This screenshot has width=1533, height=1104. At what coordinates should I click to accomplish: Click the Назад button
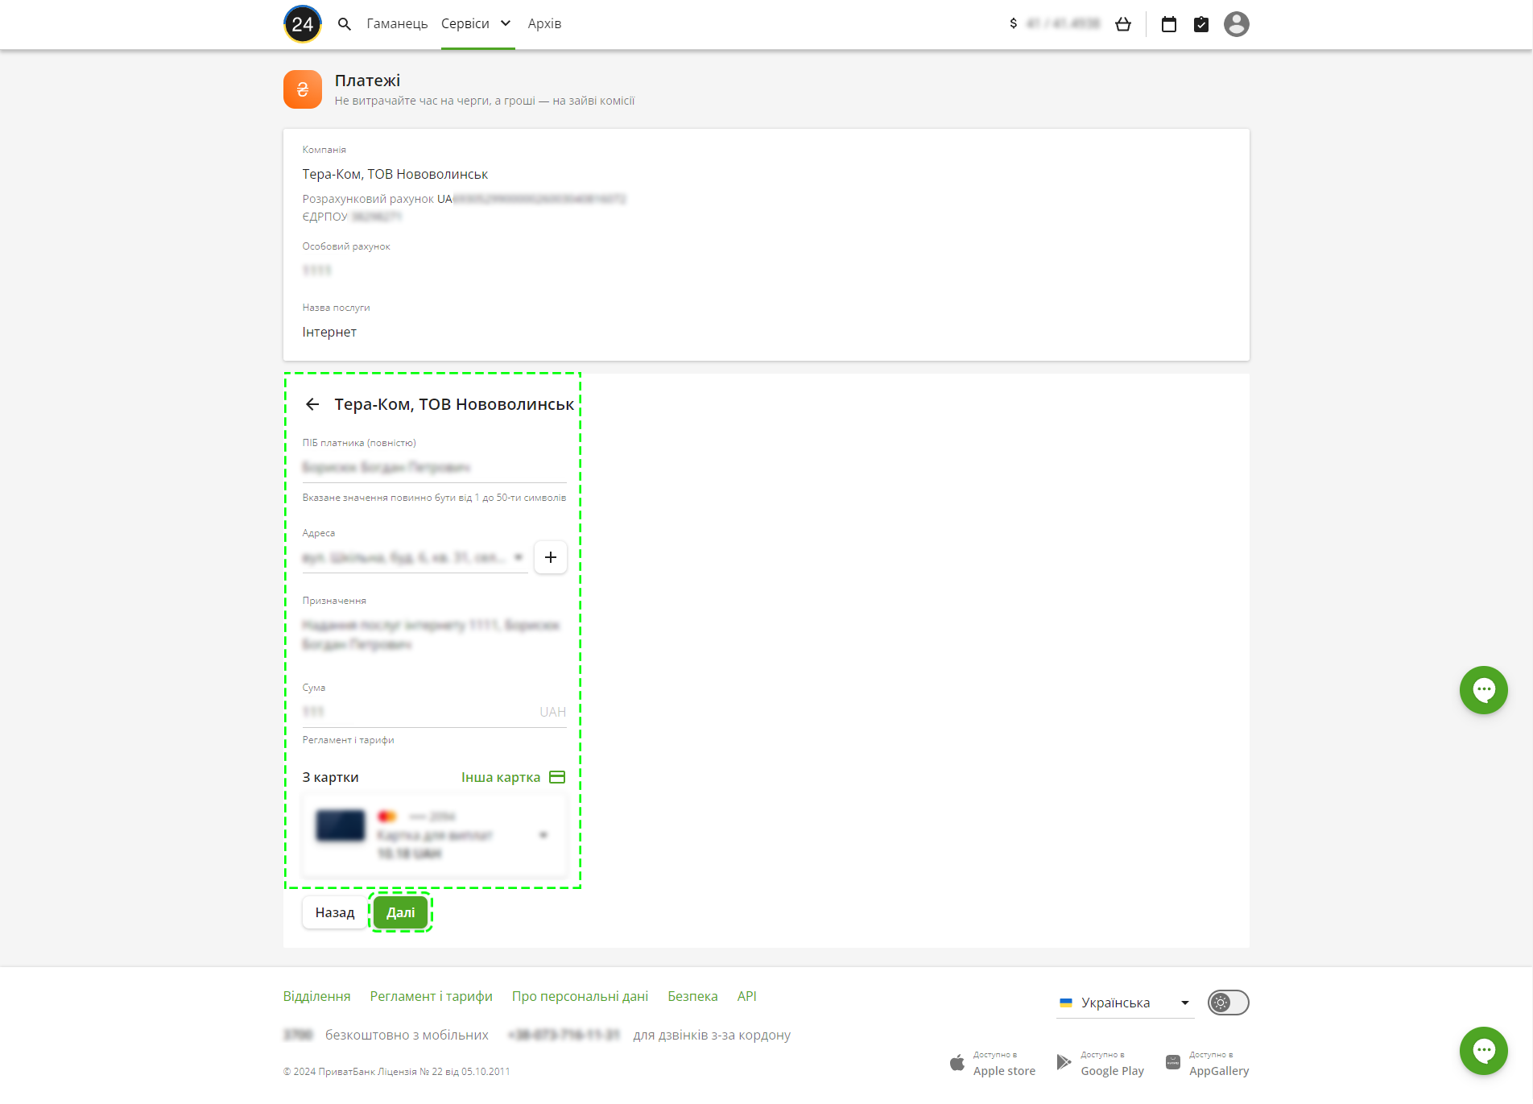335,912
